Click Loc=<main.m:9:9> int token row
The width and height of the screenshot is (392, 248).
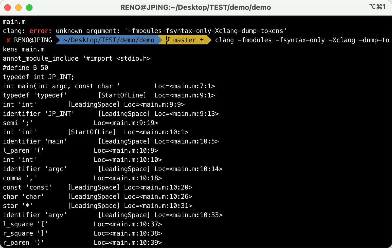[94, 105]
